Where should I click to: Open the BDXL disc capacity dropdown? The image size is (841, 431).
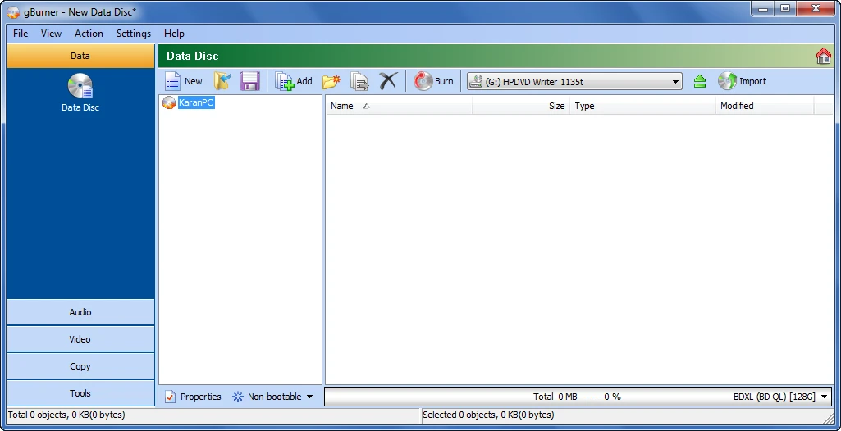point(824,397)
